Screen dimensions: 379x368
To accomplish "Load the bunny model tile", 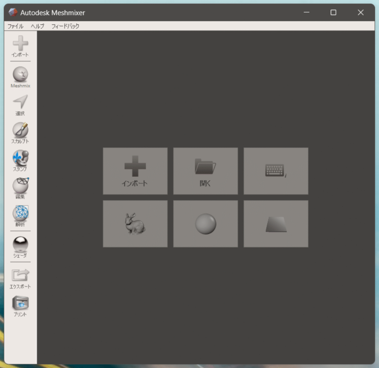I will (x=135, y=224).
